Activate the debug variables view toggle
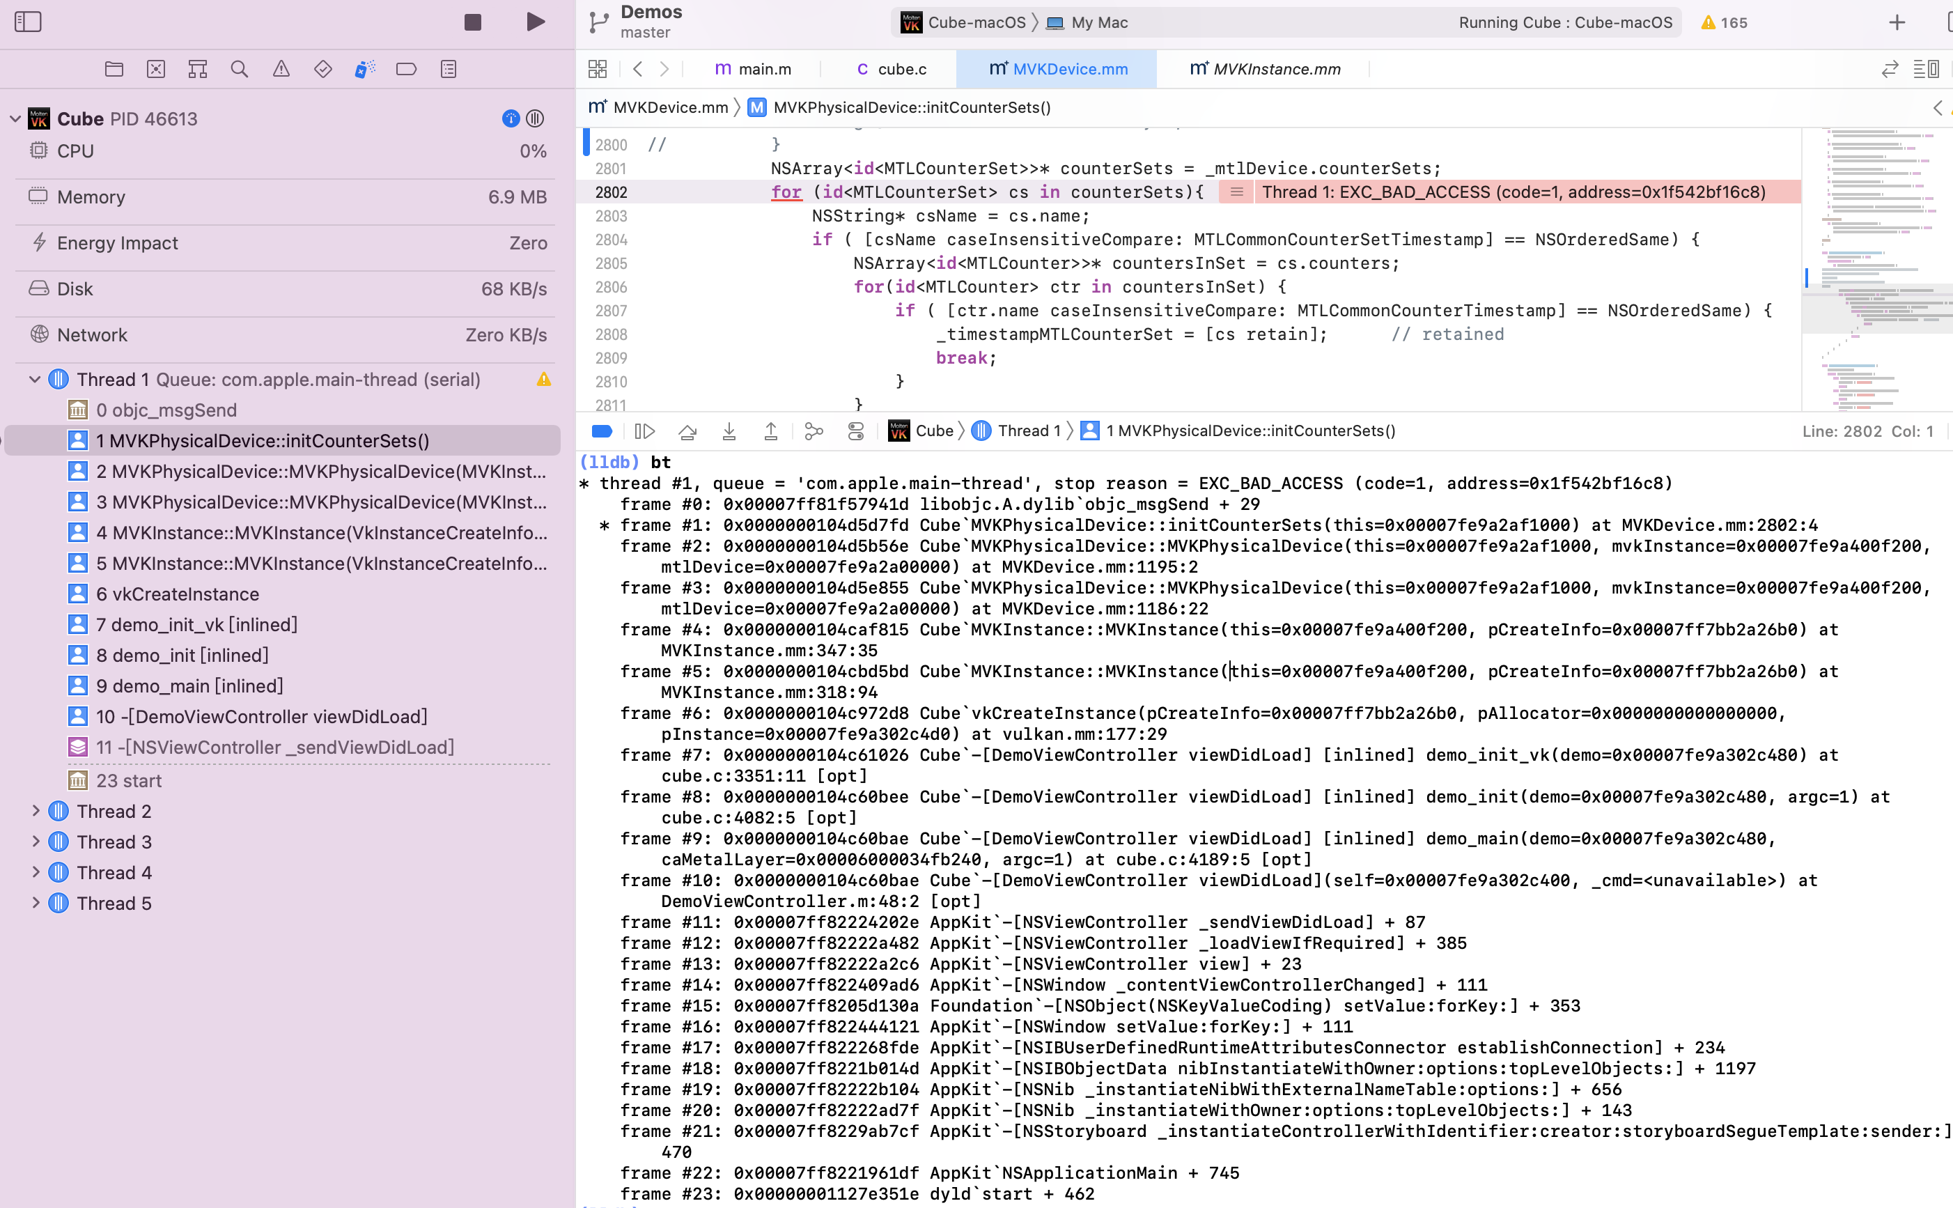The height and width of the screenshot is (1208, 1953). click(855, 431)
